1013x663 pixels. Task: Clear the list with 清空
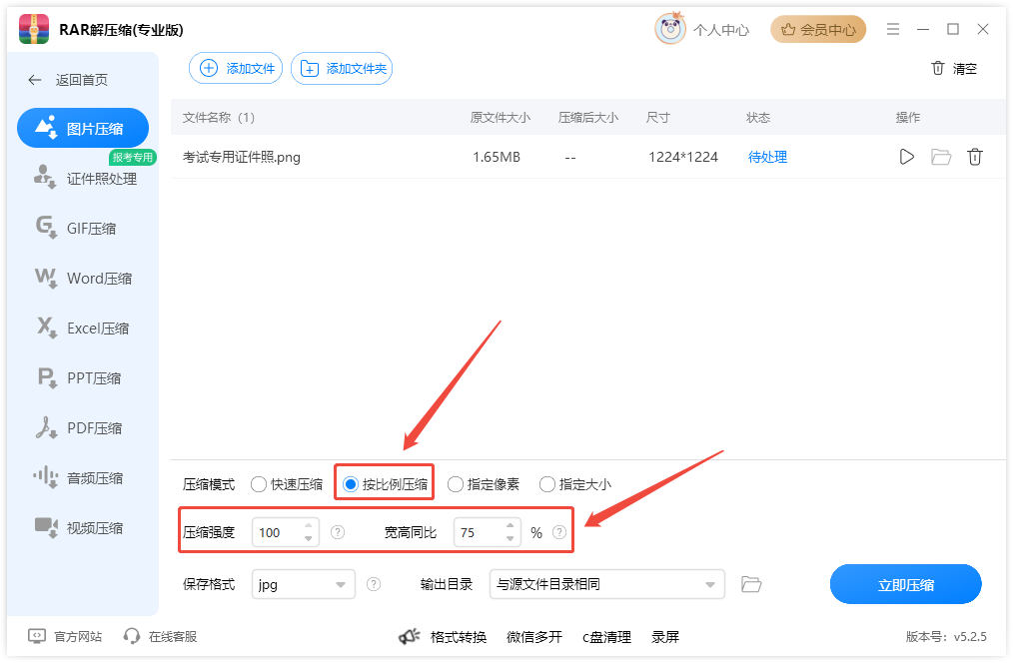(x=954, y=69)
